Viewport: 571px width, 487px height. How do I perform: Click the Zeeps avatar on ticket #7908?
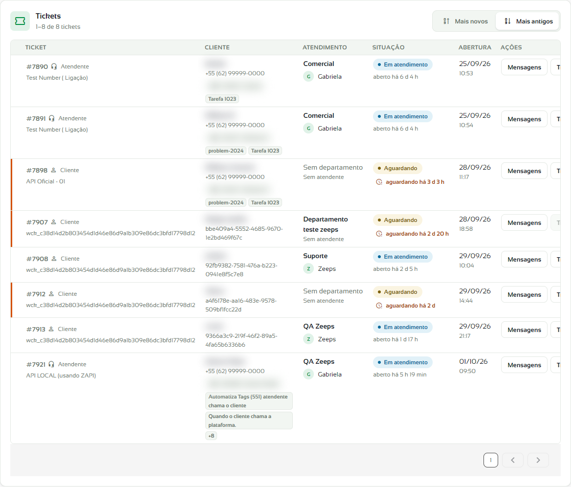[308, 269]
